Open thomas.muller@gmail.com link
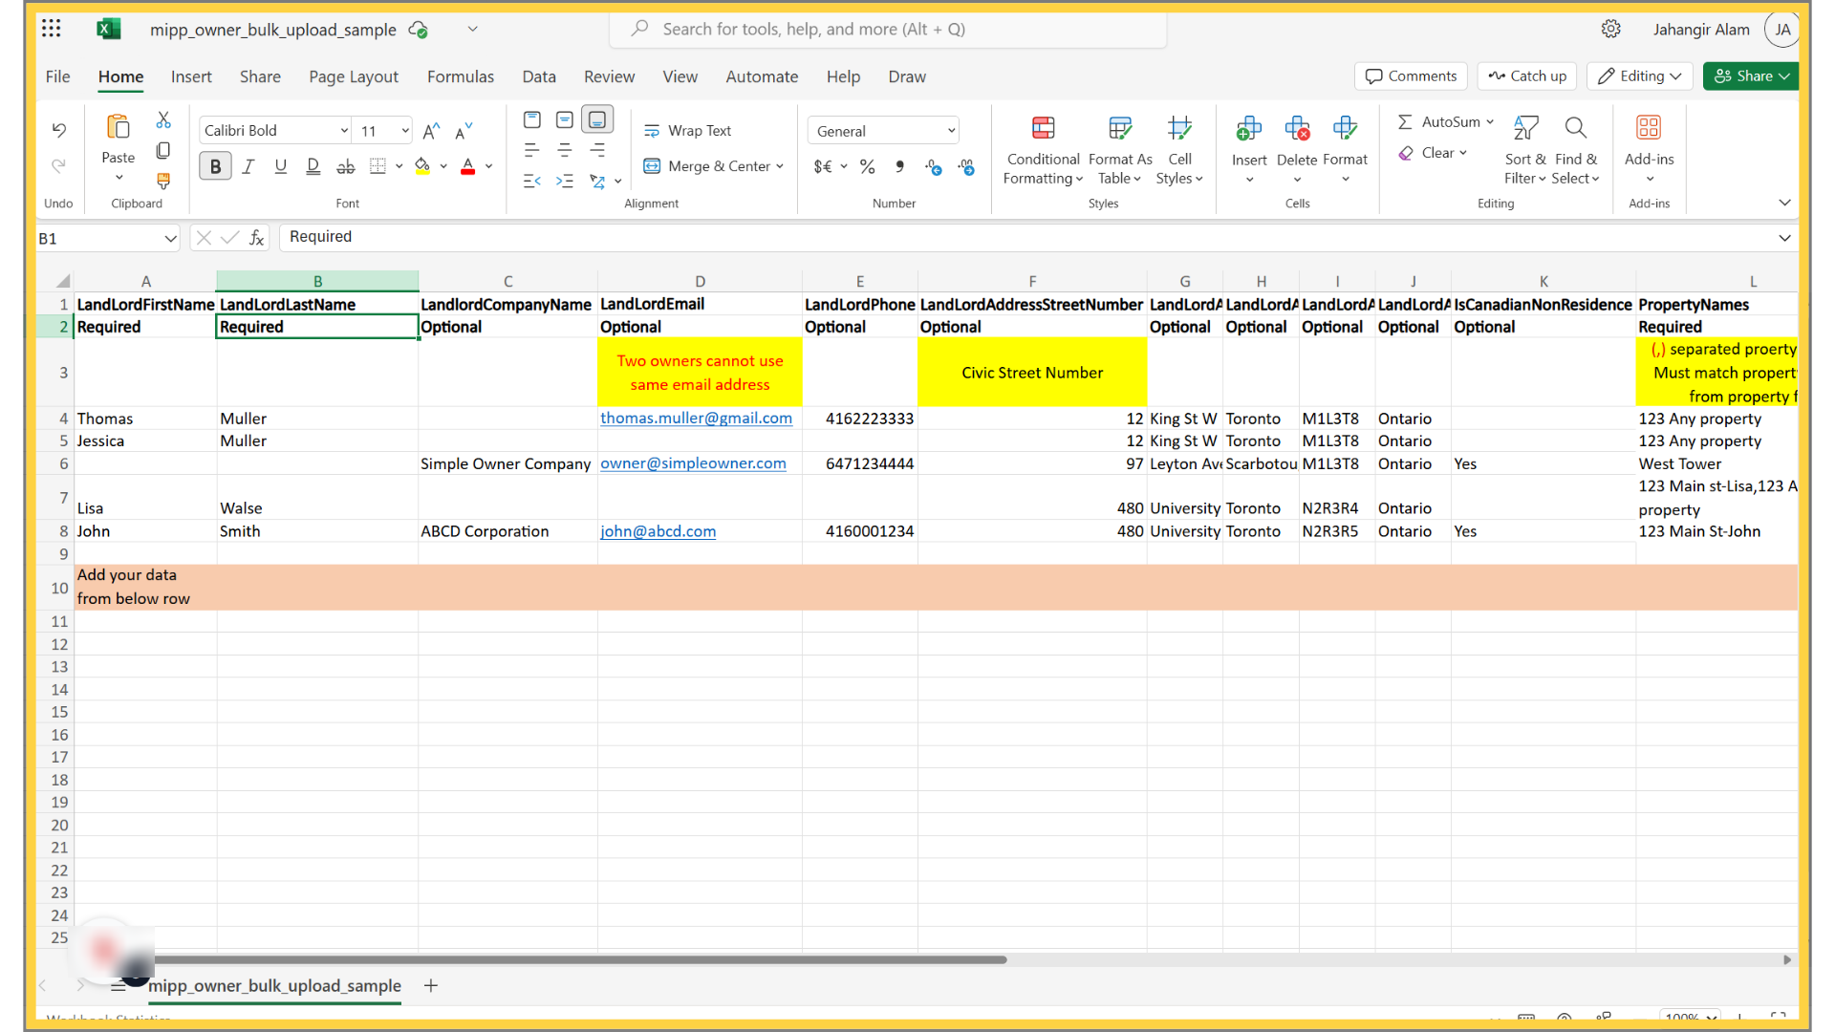Image resolution: width=1835 pixels, height=1032 pixels. coord(696,419)
